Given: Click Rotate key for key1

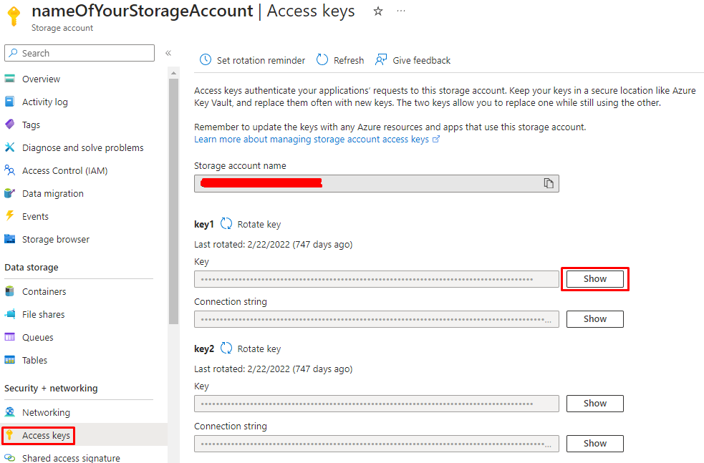Looking at the screenshot, I should [x=259, y=224].
